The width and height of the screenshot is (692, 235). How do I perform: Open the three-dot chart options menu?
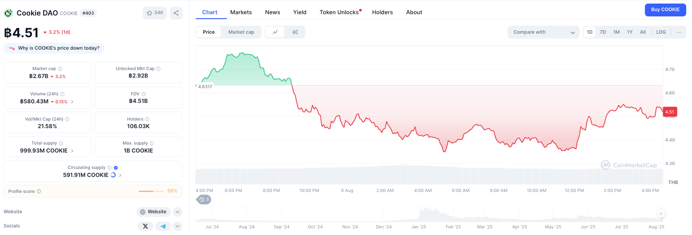[679, 32]
